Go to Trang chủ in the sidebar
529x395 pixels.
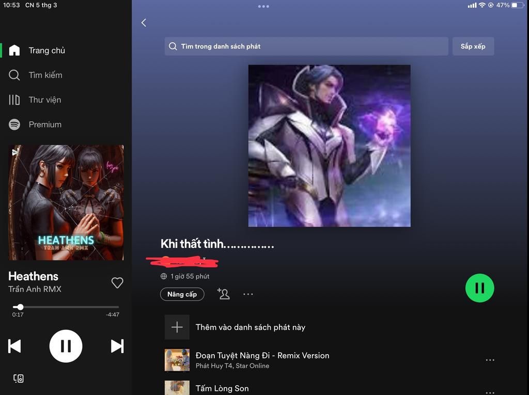coord(46,51)
